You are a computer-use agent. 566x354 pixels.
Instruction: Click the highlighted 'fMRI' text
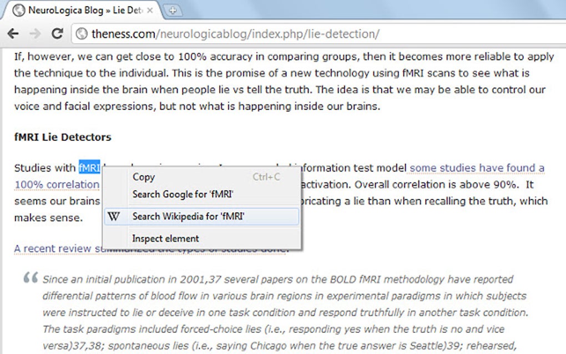pyautogui.click(x=88, y=168)
